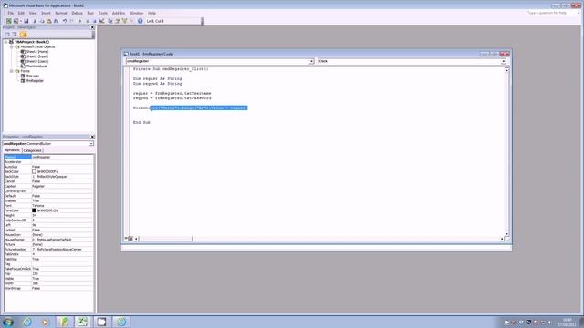Select ThisWorkbook in project tree
584x328 pixels.
[36, 67]
